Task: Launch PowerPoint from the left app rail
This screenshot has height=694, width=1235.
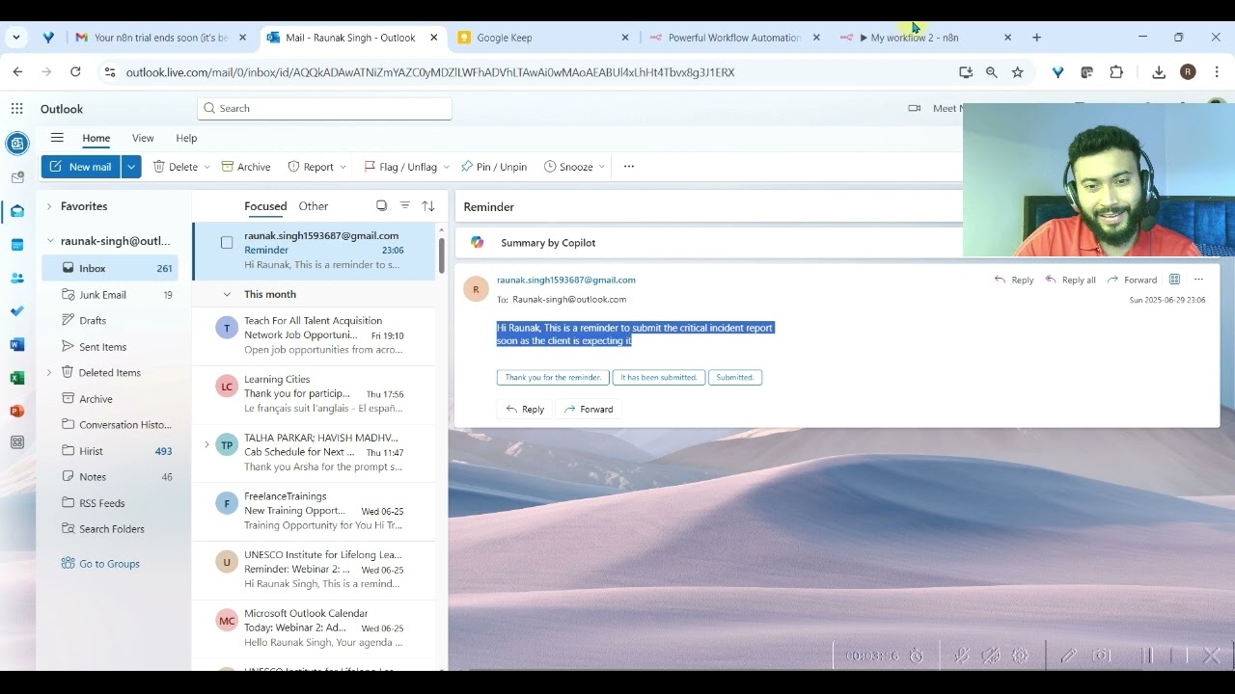Action: pos(16,411)
